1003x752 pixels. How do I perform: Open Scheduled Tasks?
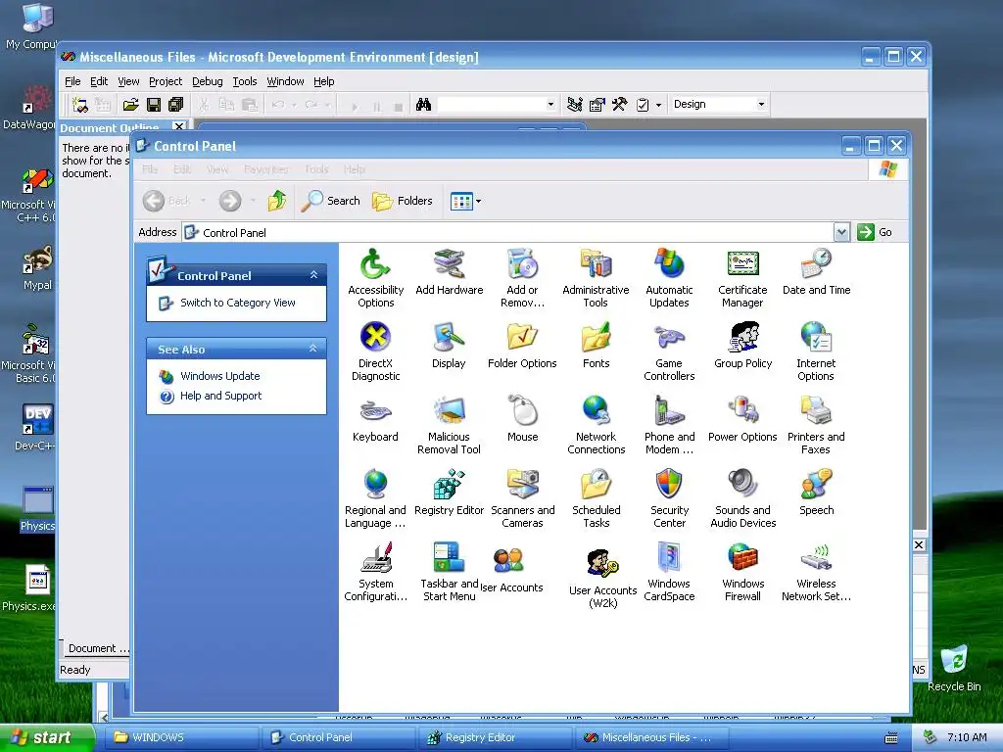(x=596, y=499)
